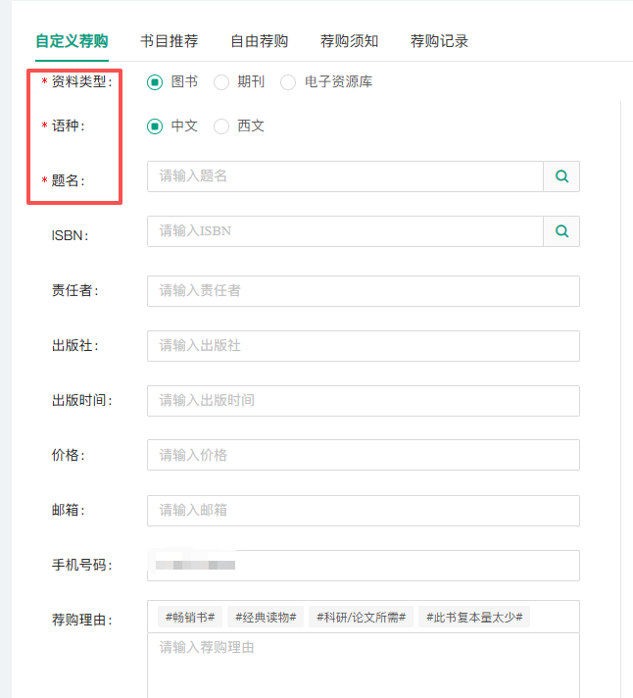
Task: Open the 荐购须知 tab
Action: point(349,41)
